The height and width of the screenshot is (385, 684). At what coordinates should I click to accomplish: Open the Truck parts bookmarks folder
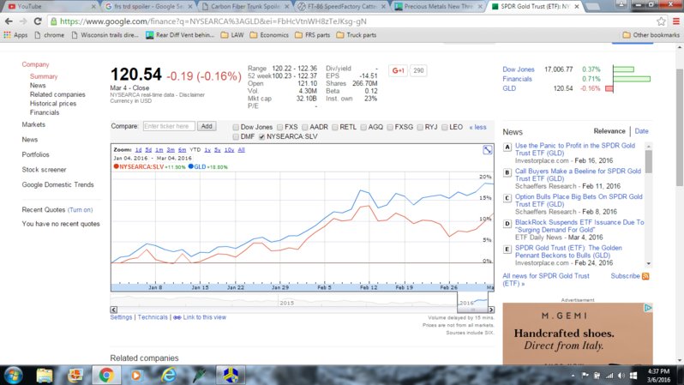point(357,35)
